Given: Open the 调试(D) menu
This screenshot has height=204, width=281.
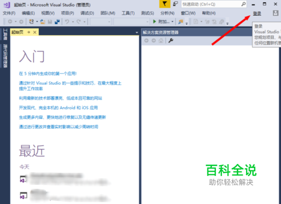Looking at the screenshot, I should 87,13.
